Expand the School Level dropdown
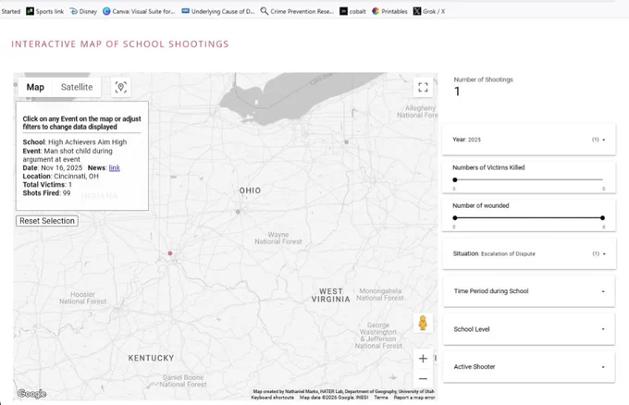The width and height of the screenshot is (629, 405). click(x=529, y=329)
